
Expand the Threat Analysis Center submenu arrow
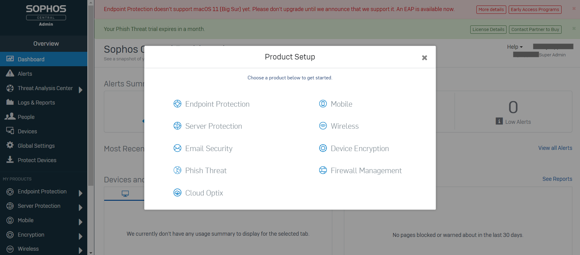click(x=81, y=90)
